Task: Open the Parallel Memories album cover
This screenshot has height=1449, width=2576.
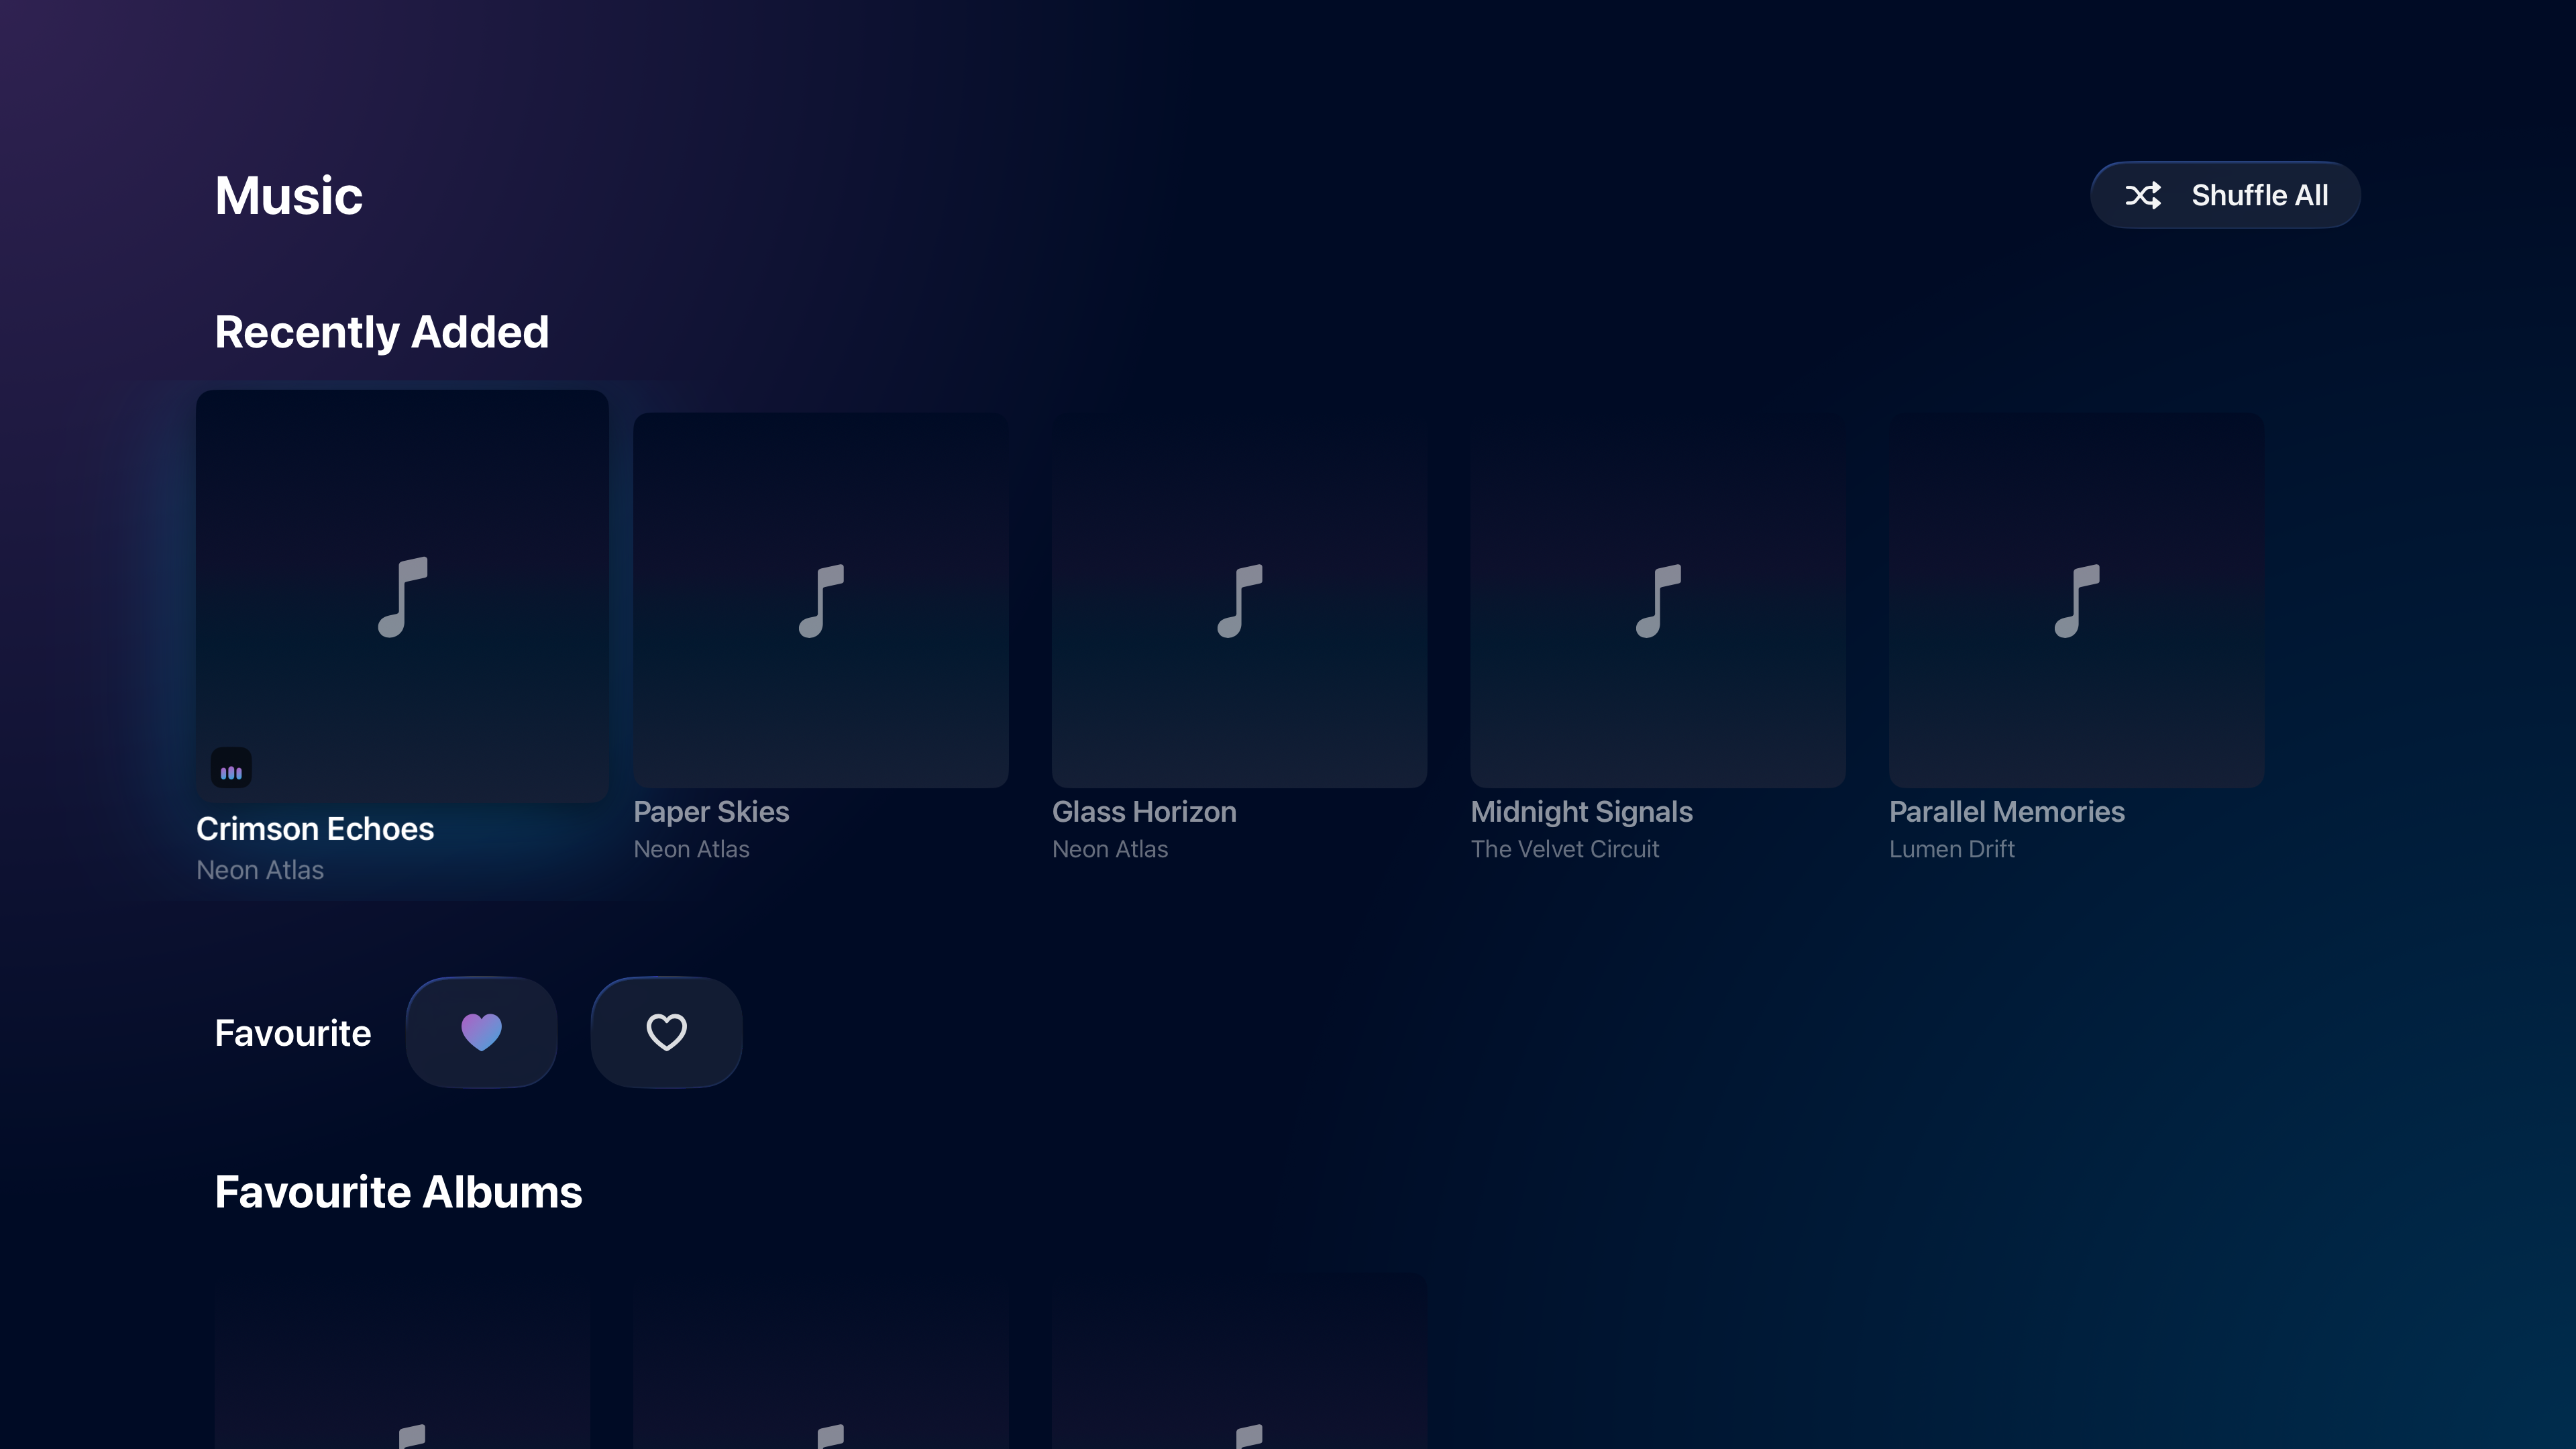Action: 2077,600
